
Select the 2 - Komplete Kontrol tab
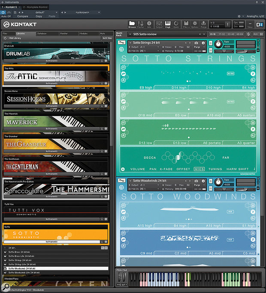click(x=35, y=7)
